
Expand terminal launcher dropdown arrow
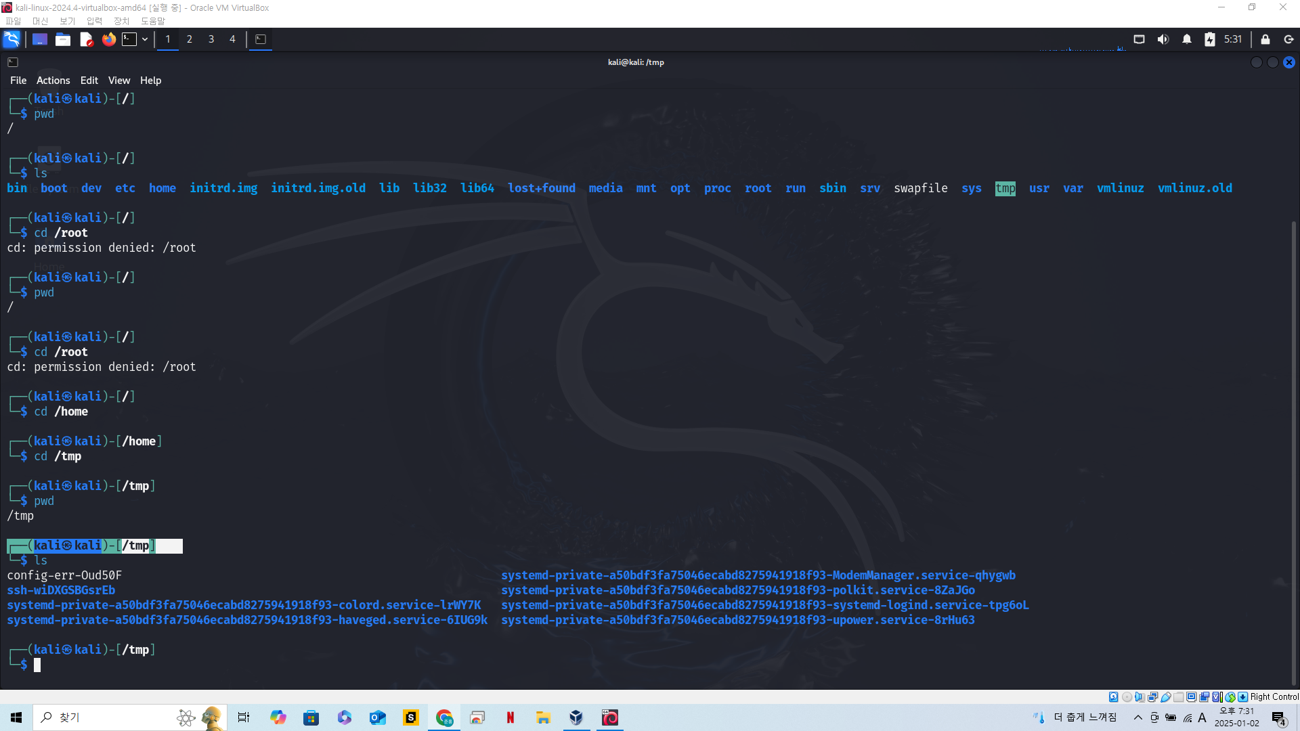pos(145,39)
